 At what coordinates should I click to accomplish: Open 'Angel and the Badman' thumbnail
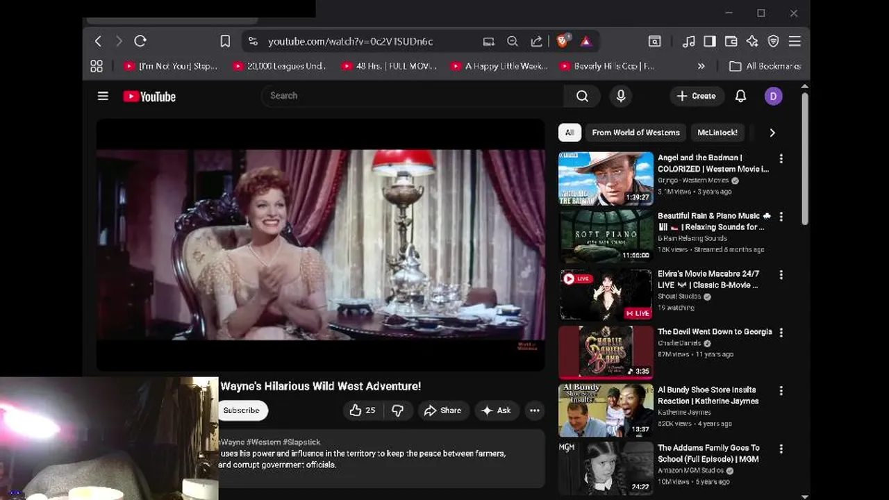[x=606, y=178]
